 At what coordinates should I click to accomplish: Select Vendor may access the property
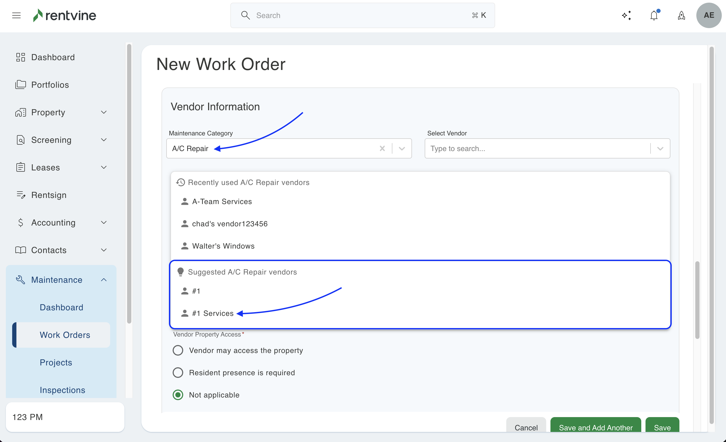[178, 350]
